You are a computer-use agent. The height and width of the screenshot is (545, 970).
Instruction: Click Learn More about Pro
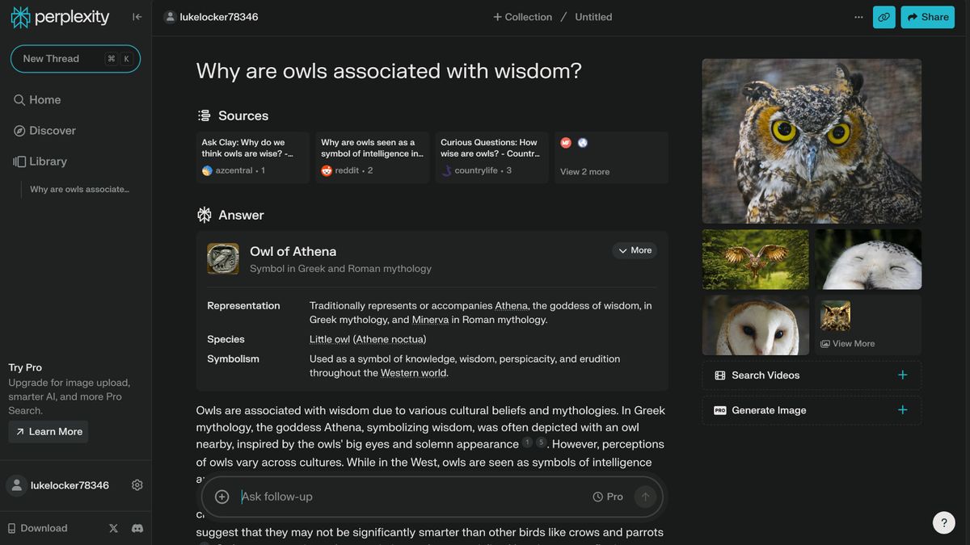(48, 432)
